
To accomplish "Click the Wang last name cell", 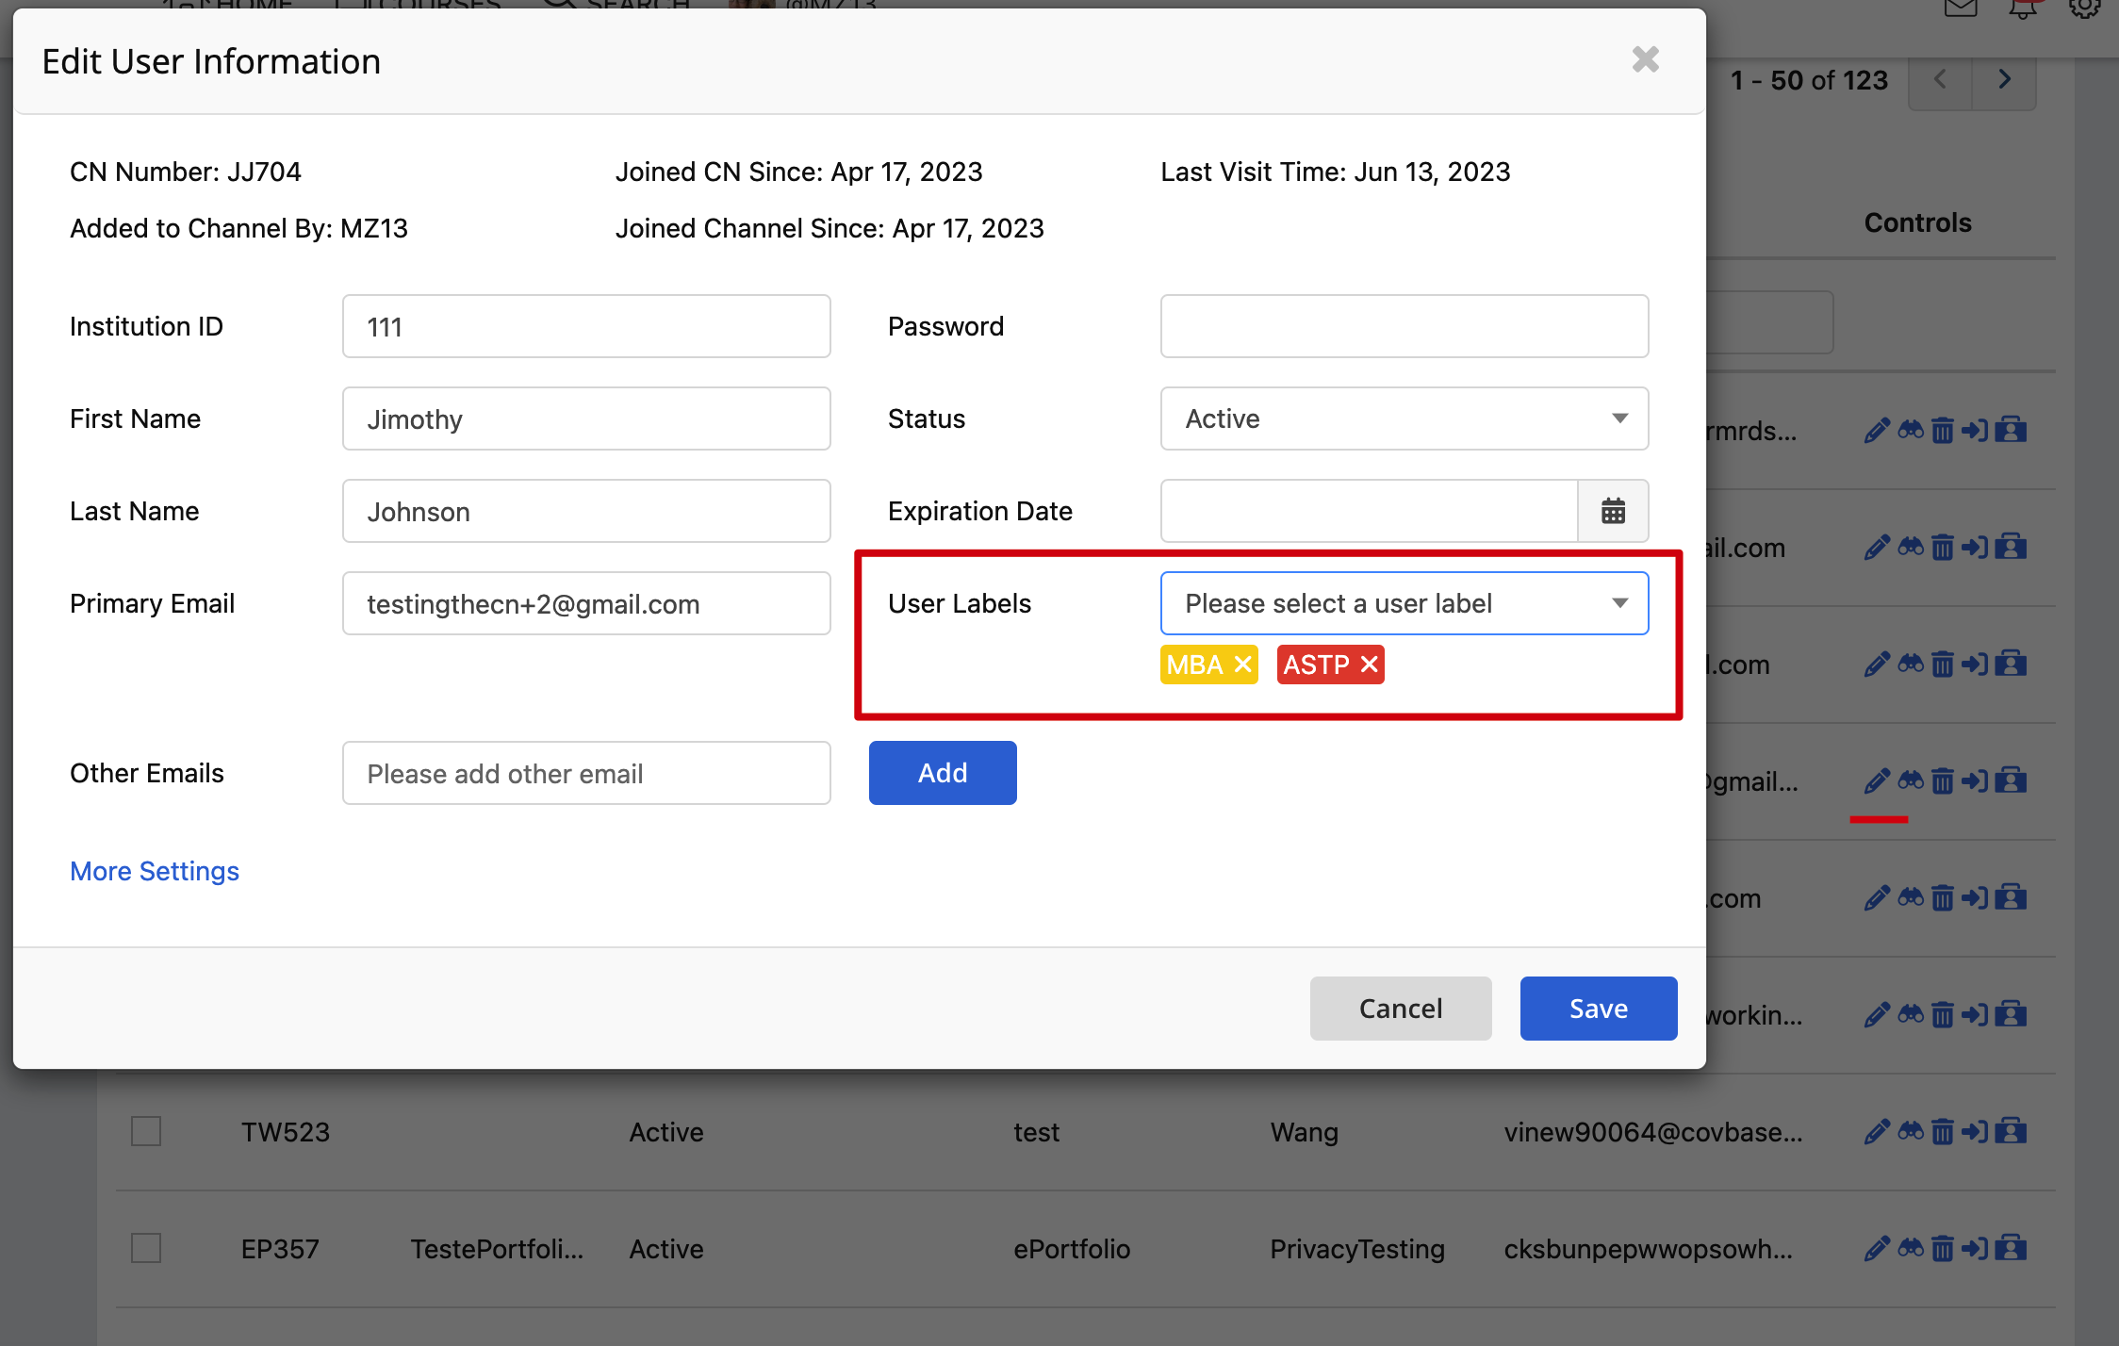I will pyautogui.click(x=1304, y=1132).
